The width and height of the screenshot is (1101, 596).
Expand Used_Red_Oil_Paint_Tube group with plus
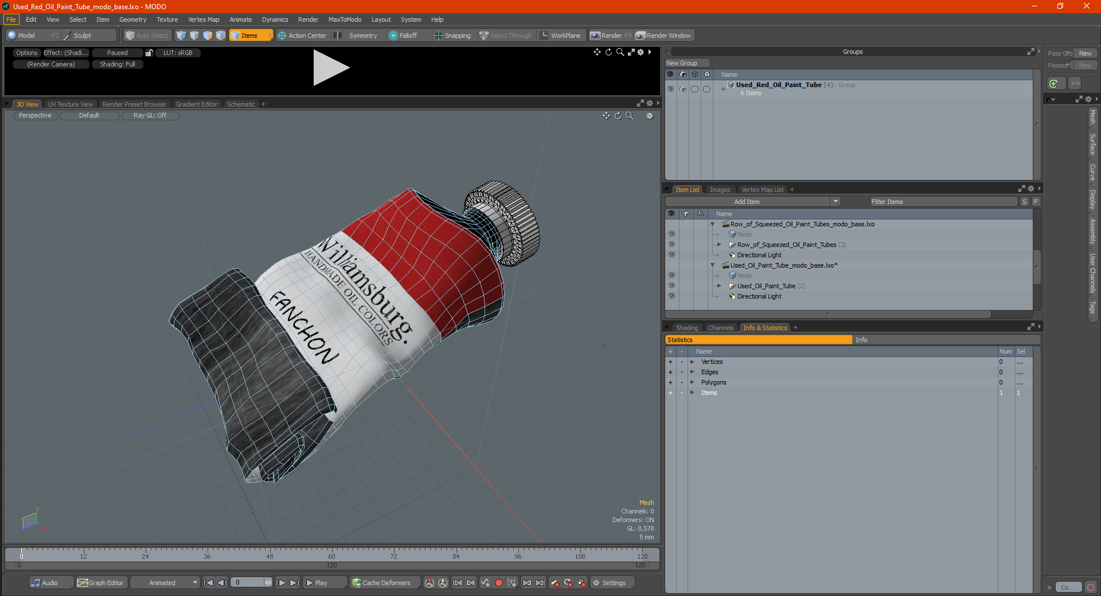click(x=723, y=89)
